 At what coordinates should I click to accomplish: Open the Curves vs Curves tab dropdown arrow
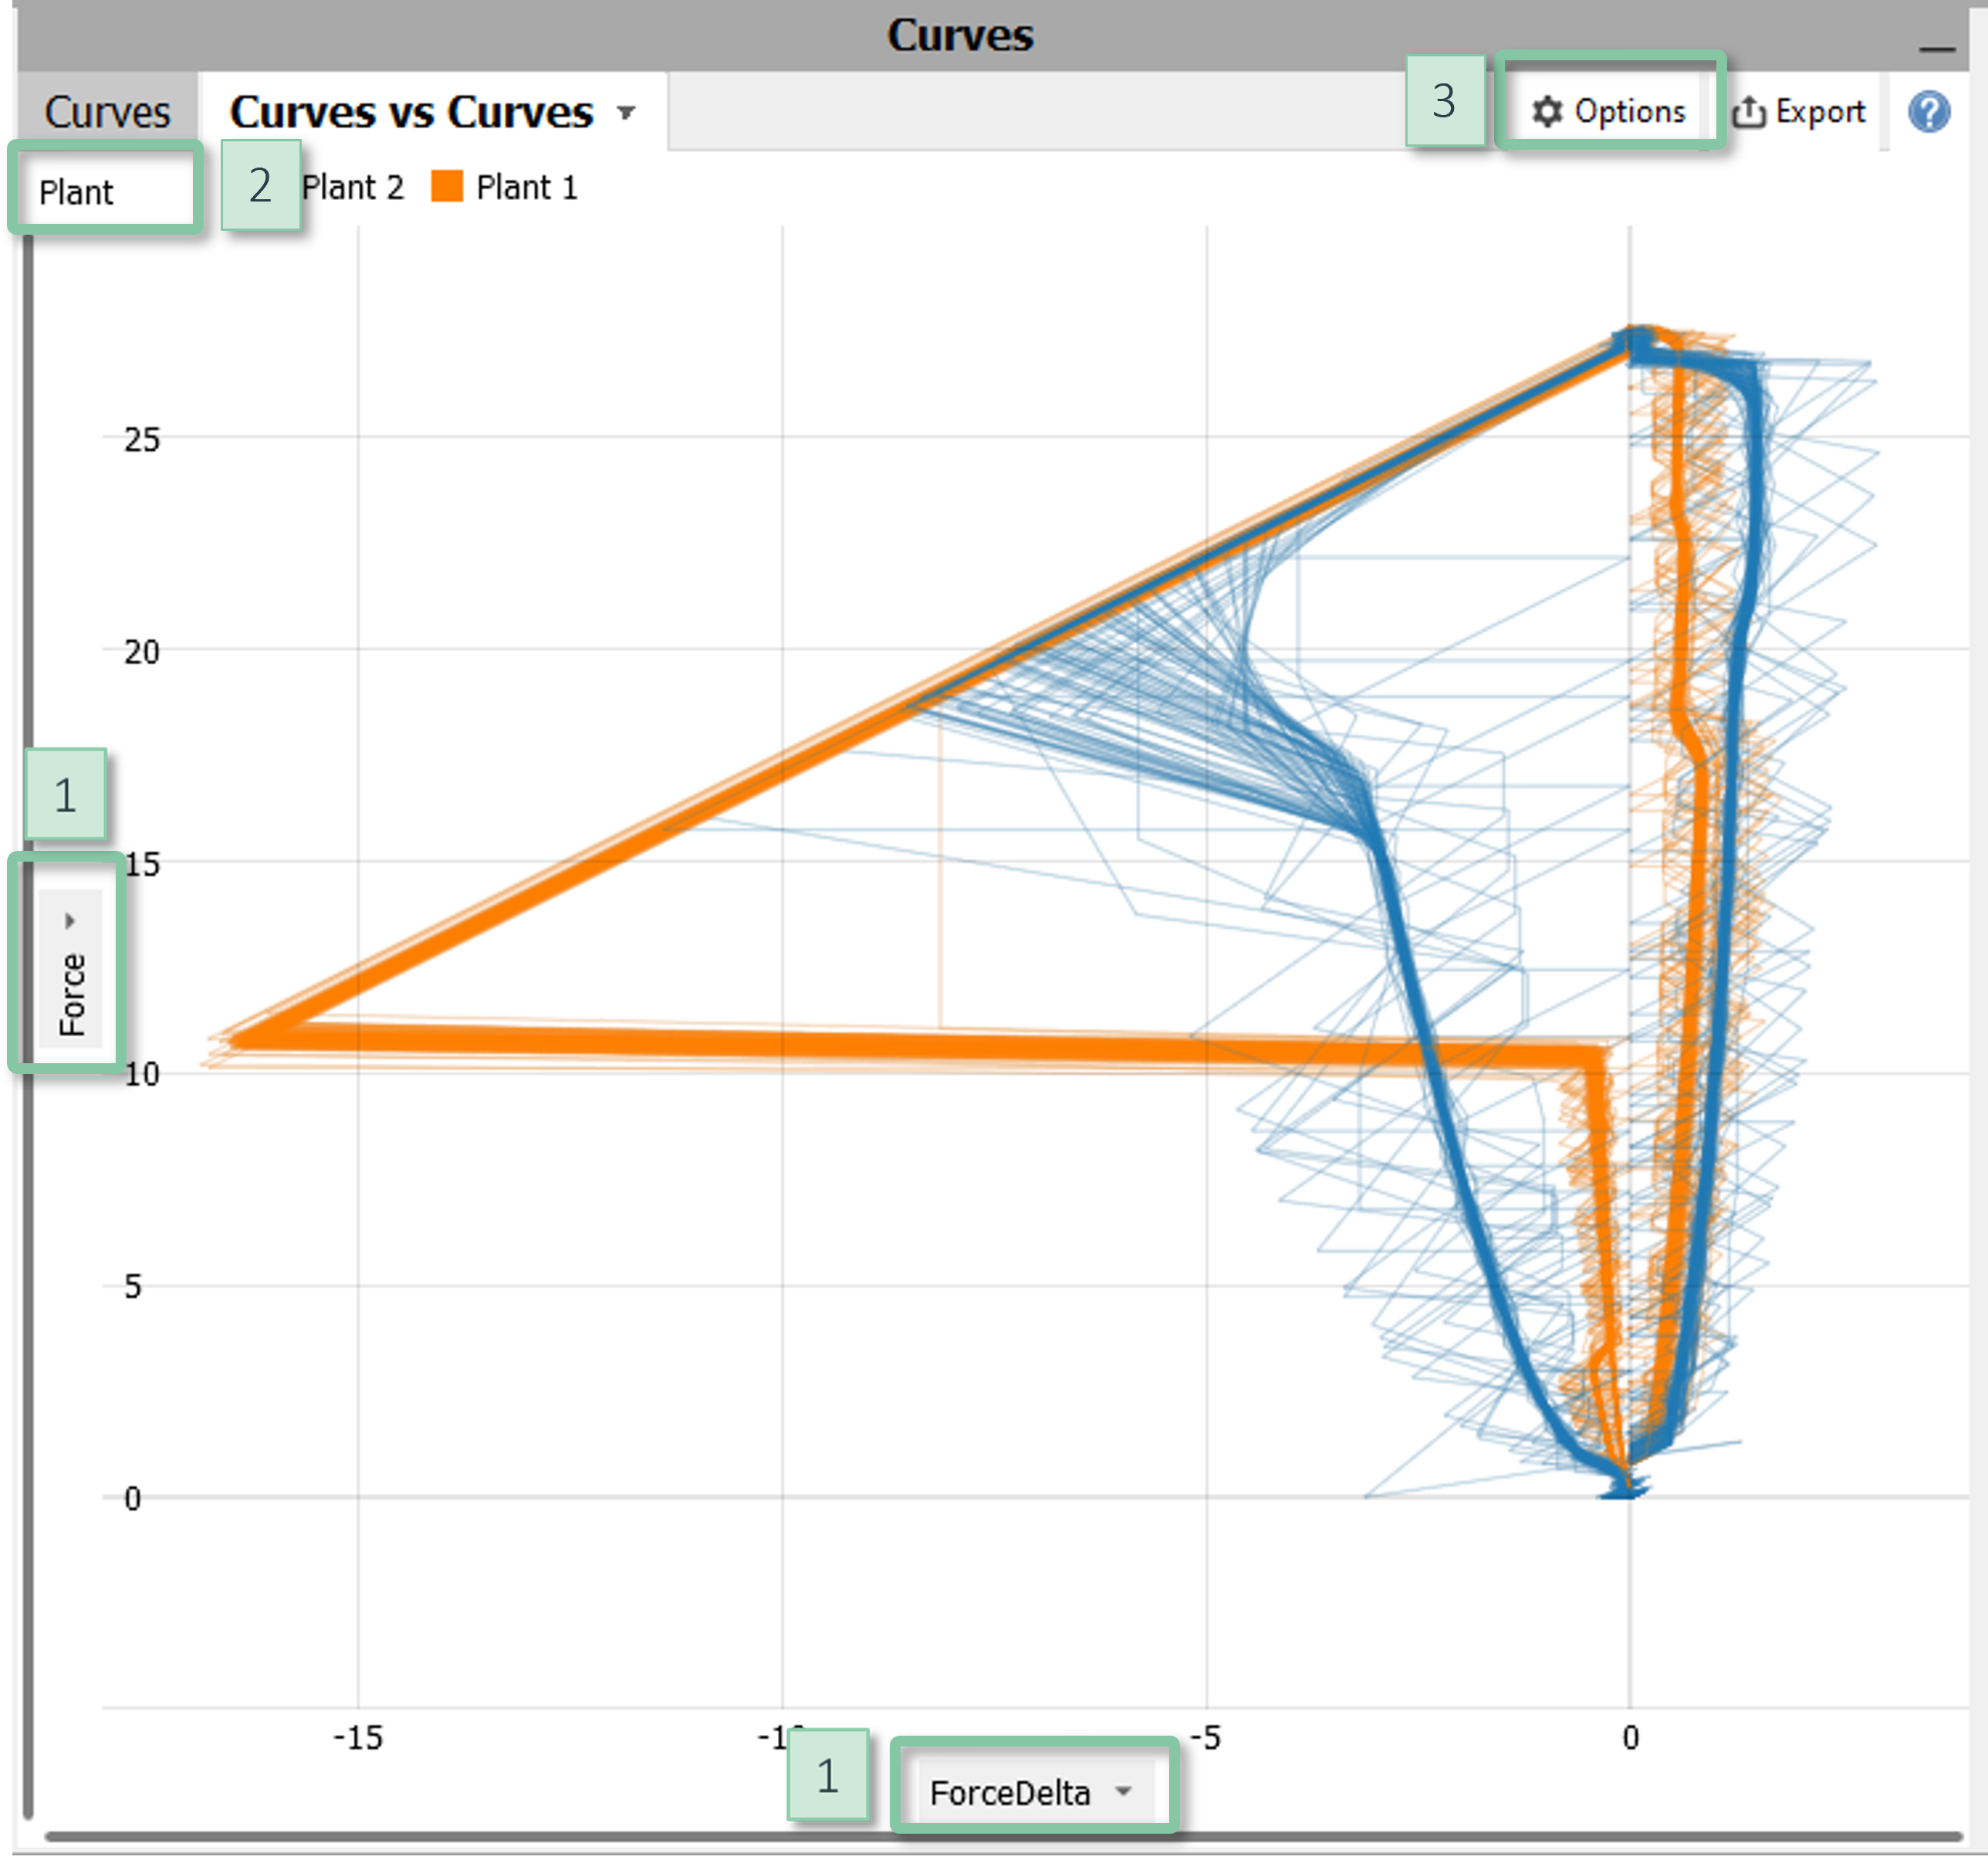tap(626, 112)
